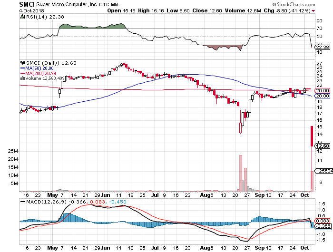Click the blue -0.450 histogram legend value
The width and height of the screenshot is (333, 252).
(118, 202)
